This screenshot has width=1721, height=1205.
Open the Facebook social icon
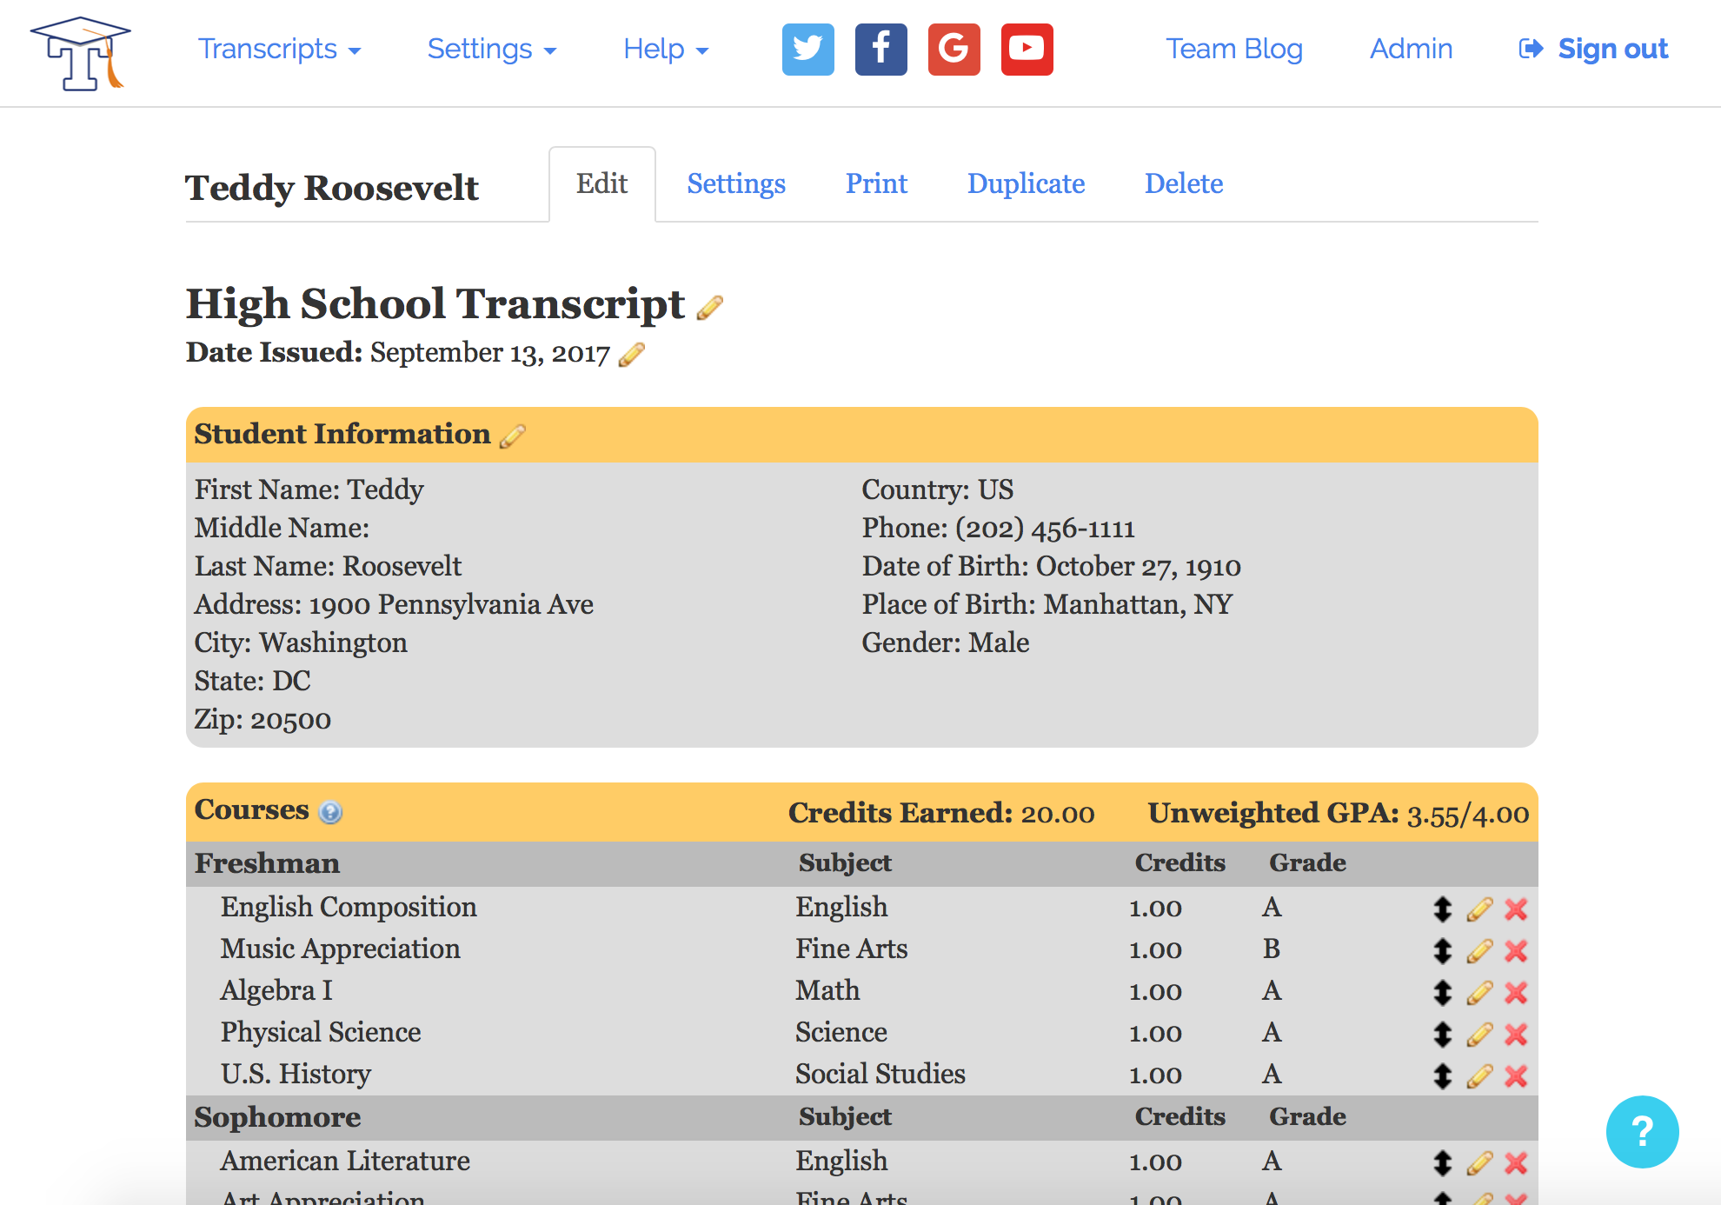click(880, 50)
